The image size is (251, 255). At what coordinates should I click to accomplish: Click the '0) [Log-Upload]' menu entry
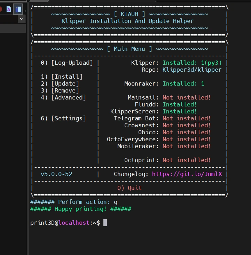[67, 63]
